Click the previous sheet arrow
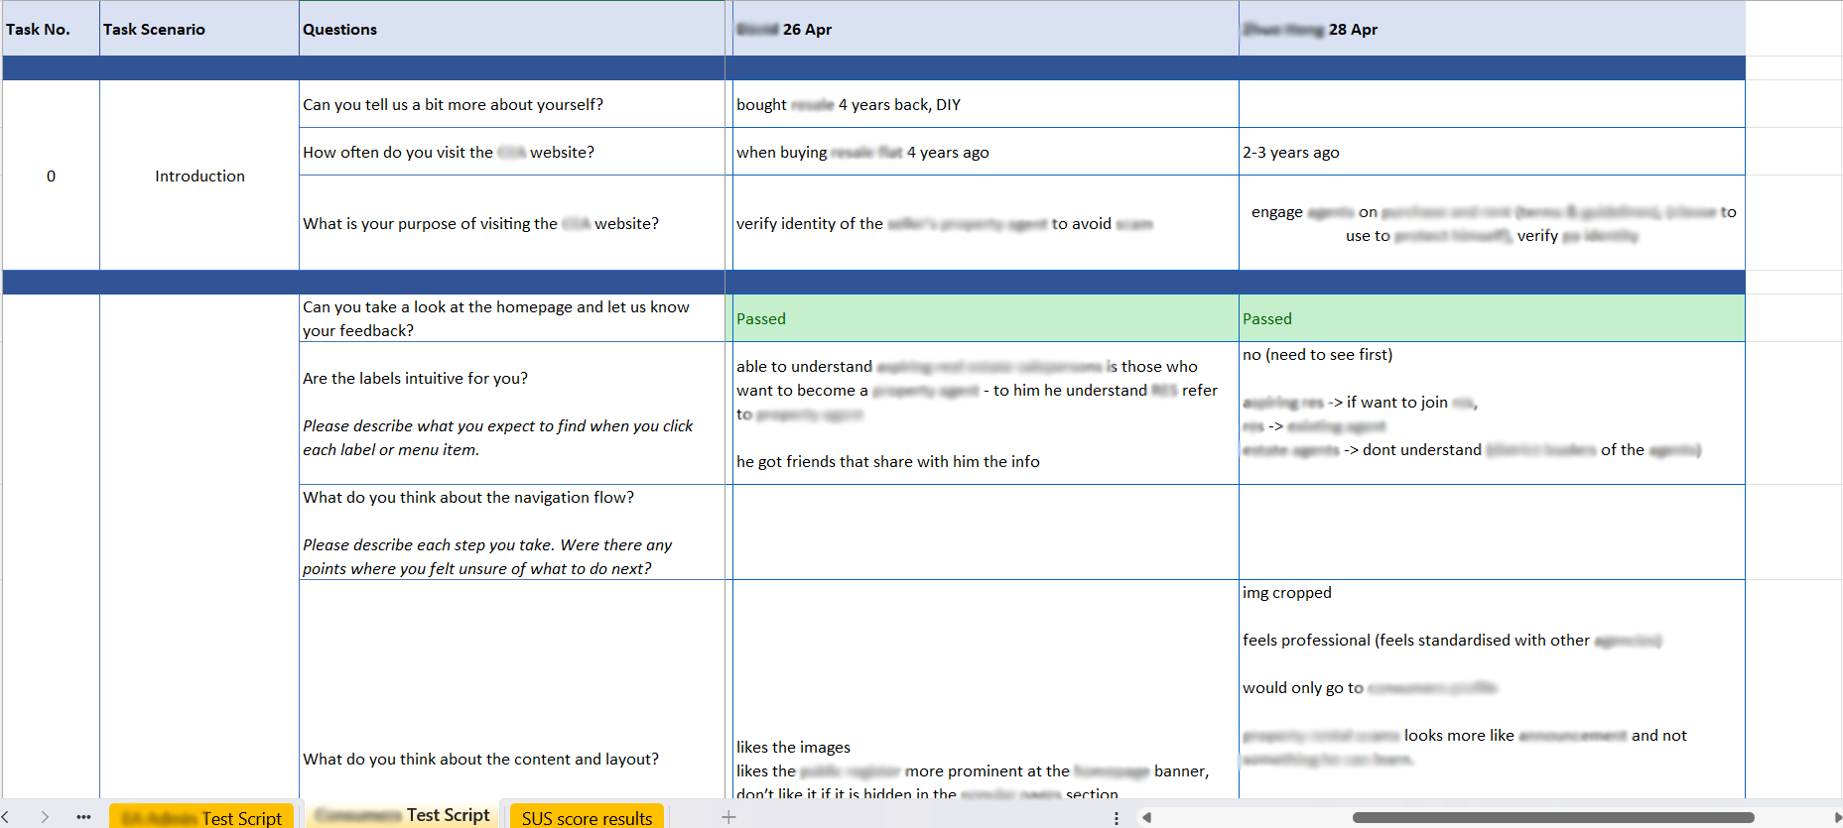 tap(6, 817)
